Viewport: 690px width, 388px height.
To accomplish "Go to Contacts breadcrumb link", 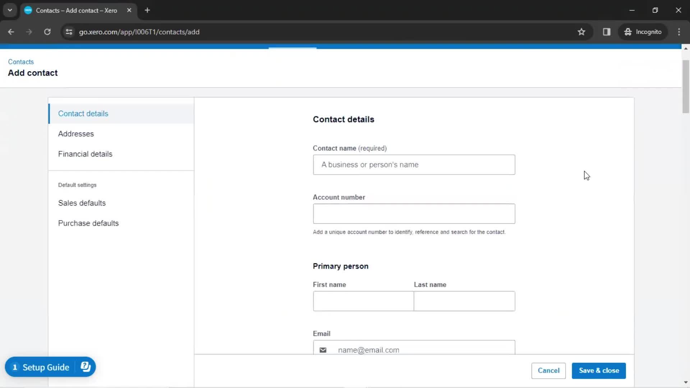I will click(x=21, y=62).
